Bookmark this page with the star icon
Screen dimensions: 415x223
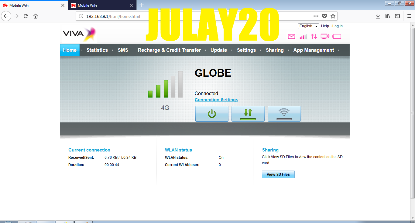(333, 16)
